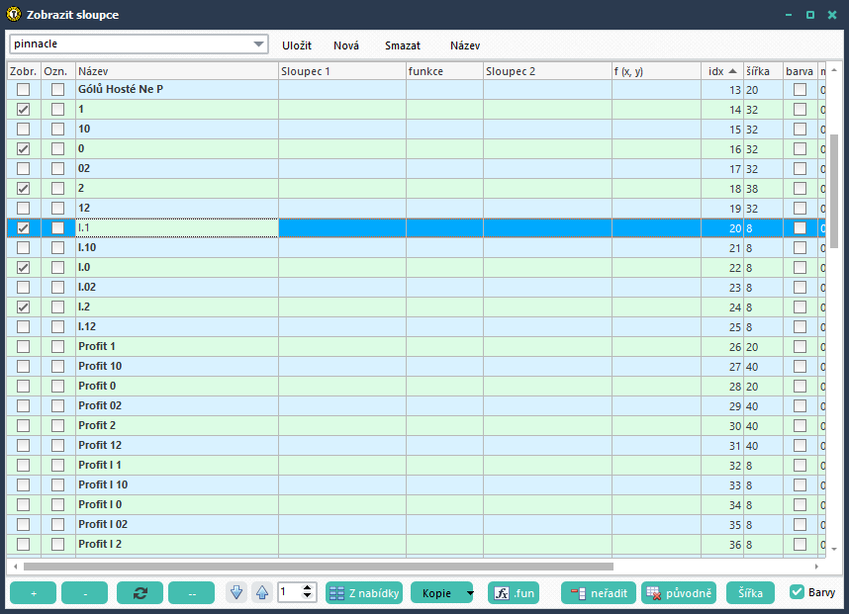Screen dimensions: 849x614
Task: Click the horizontal scrollbar thumb
Action: tap(319, 567)
